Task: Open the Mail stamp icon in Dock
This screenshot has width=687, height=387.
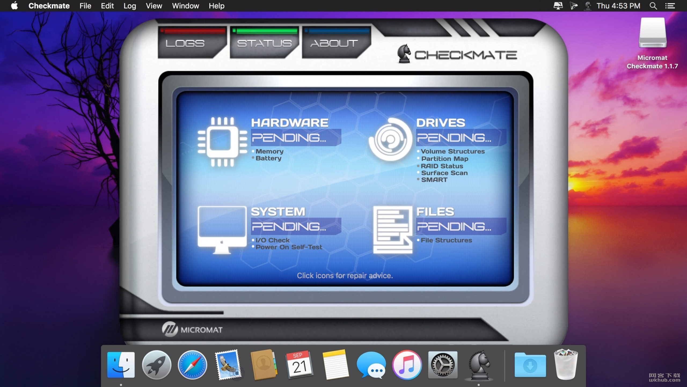Action: tap(228, 365)
